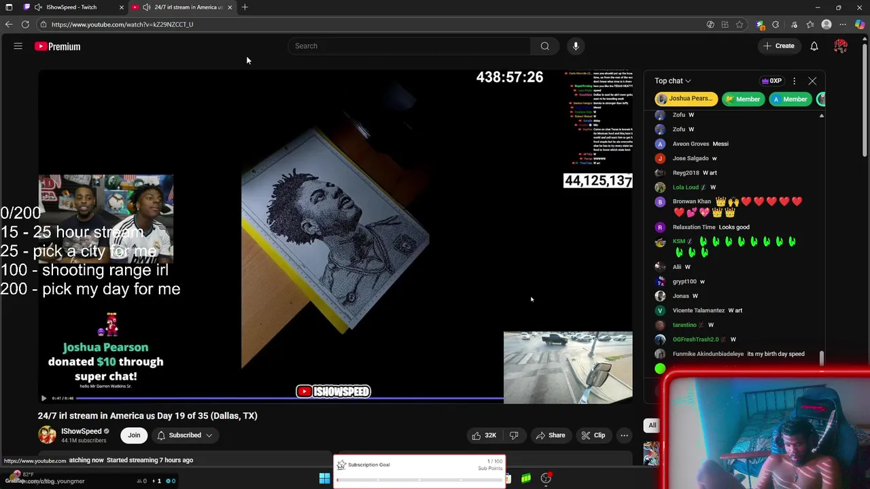This screenshot has width=870, height=489.
Task: Bookmark this page with star icon
Action: (739, 24)
